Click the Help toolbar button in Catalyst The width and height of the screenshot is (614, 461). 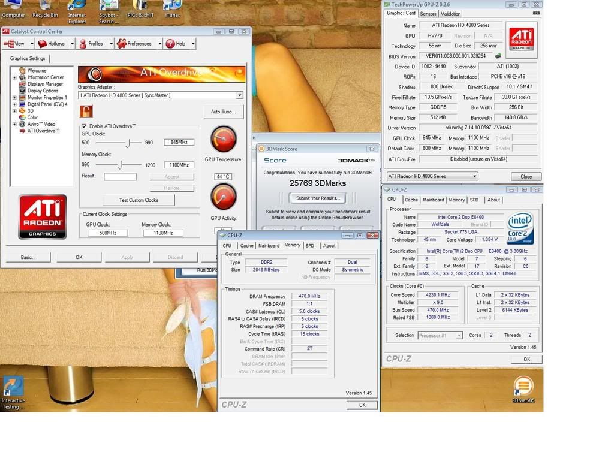click(176, 44)
